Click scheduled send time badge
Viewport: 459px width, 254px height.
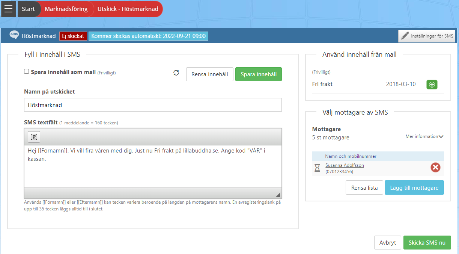pyautogui.click(x=148, y=36)
